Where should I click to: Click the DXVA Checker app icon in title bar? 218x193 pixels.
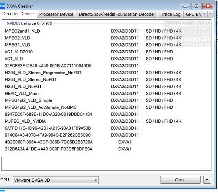click(x=3, y=6)
